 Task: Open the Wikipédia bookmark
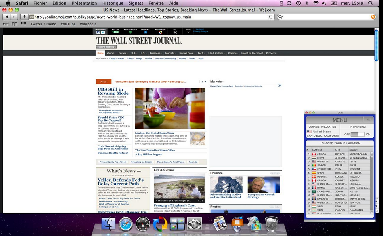88,24
